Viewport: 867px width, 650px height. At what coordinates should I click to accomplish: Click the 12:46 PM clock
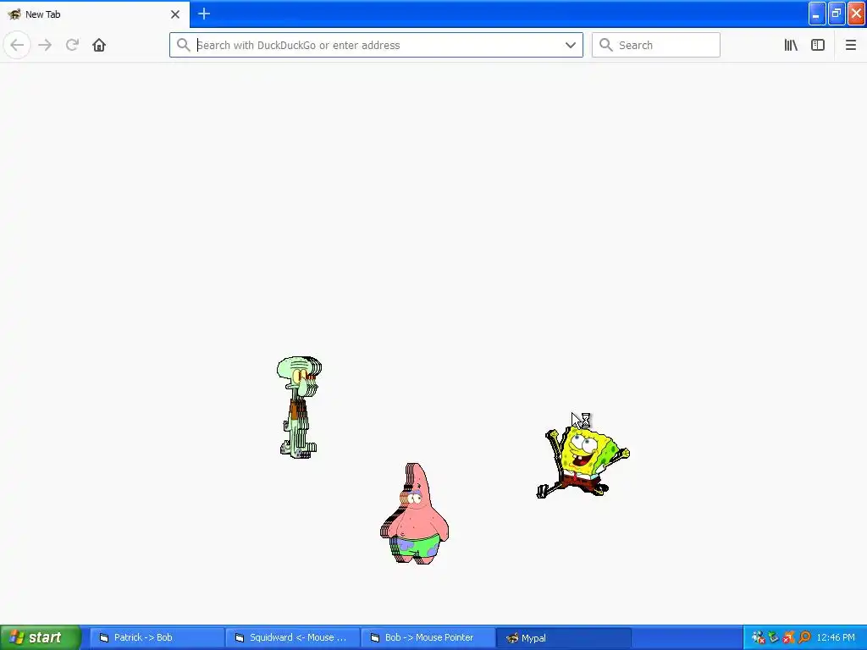pyautogui.click(x=836, y=637)
